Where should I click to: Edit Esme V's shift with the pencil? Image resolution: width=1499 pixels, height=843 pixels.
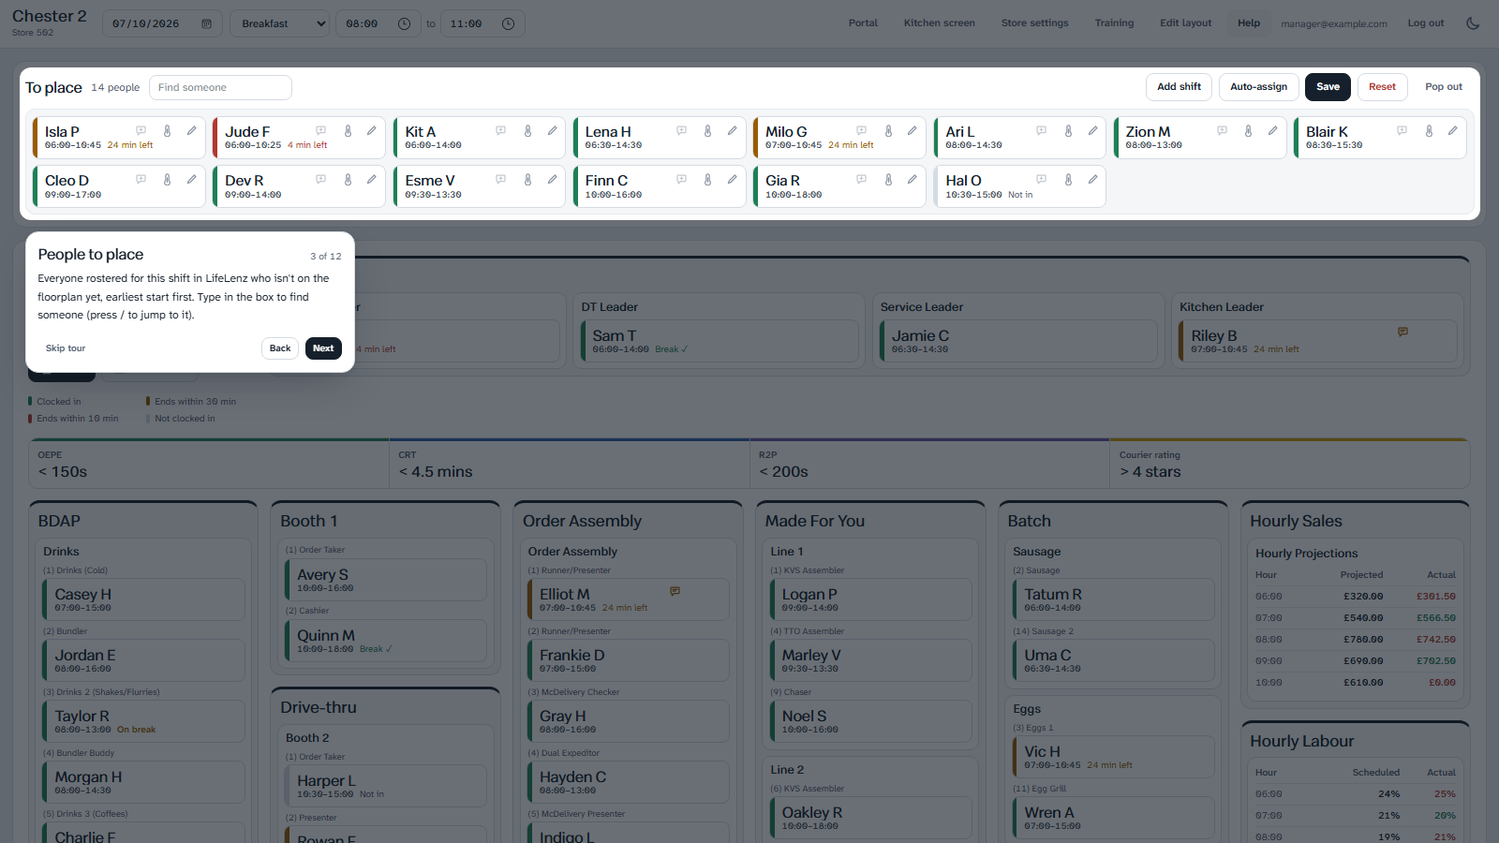point(553,180)
